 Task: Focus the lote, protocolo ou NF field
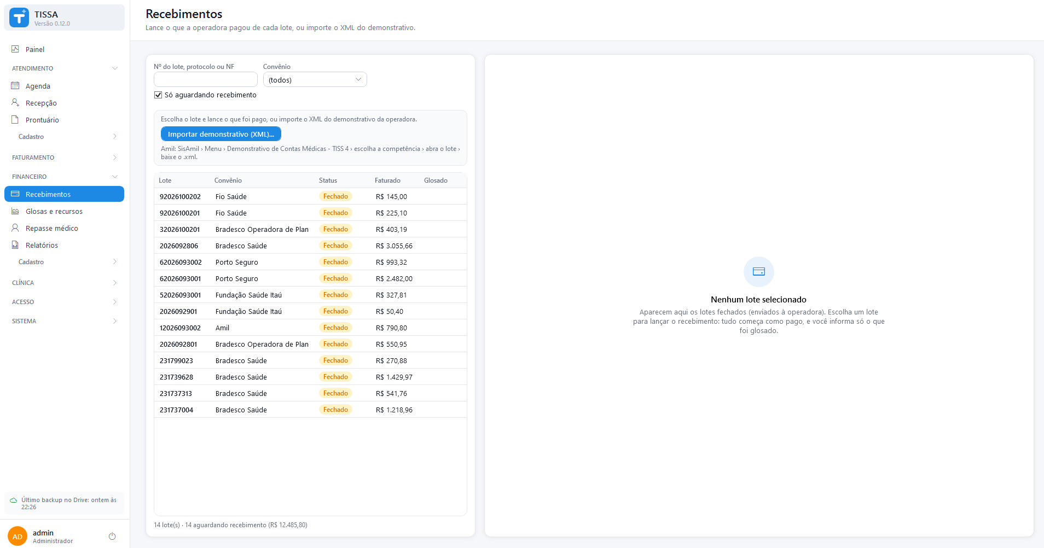pos(206,80)
